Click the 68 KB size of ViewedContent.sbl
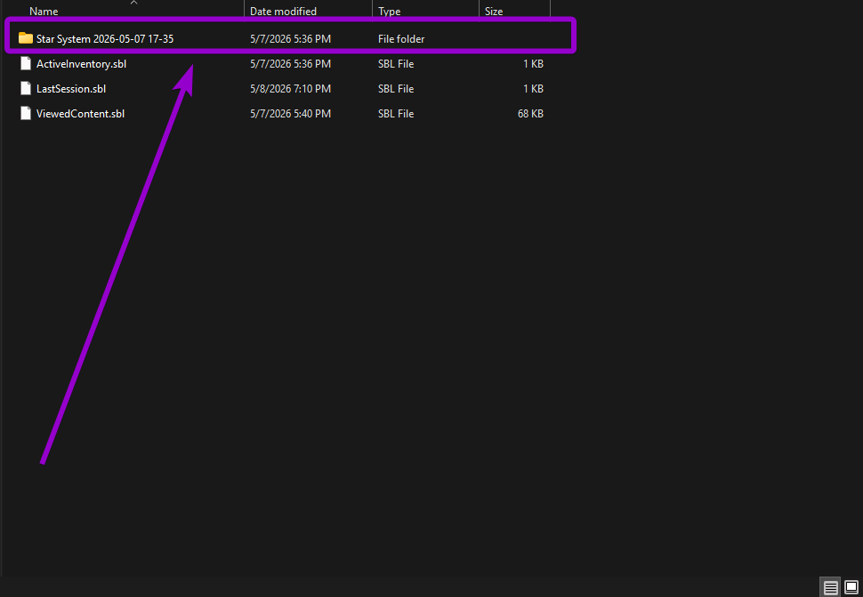The height and width of the screenshot is (597, 863). [530, 113]
